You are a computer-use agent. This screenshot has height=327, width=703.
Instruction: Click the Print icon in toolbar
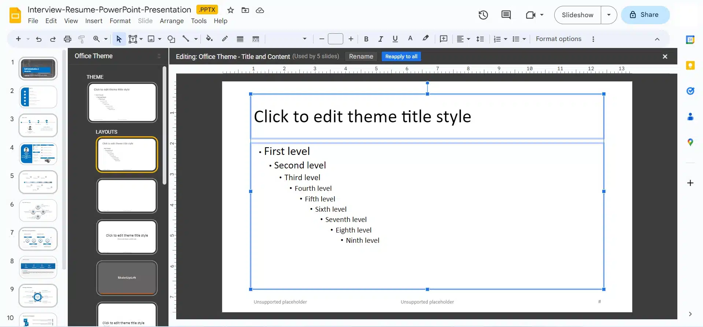click(67, 39)
